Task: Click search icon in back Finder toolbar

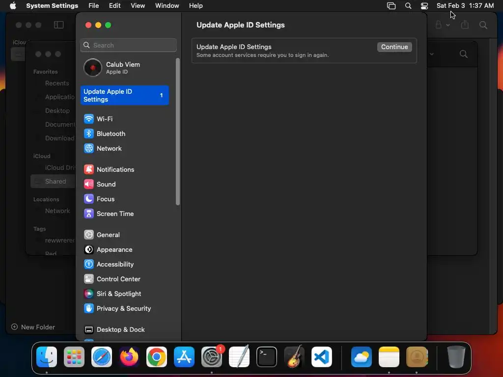Action: point(483,25)
